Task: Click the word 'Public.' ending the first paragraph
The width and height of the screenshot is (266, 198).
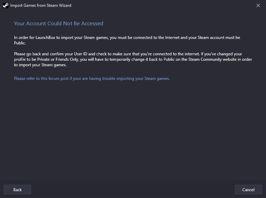Action: (x=20, y=43)
